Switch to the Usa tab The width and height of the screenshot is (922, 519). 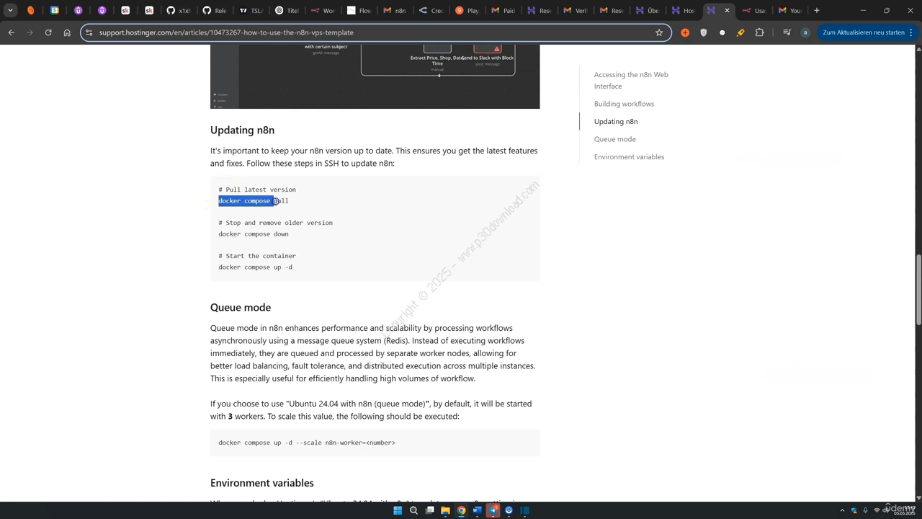(x=754, y=10)
